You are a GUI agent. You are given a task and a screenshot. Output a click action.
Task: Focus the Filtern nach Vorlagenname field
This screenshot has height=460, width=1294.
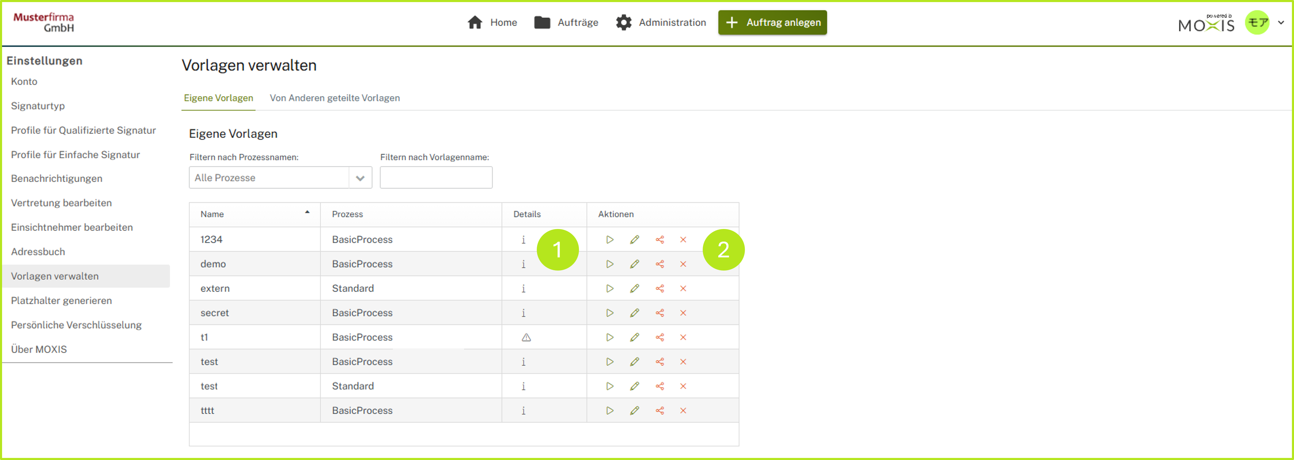click(x=436, y=178)
